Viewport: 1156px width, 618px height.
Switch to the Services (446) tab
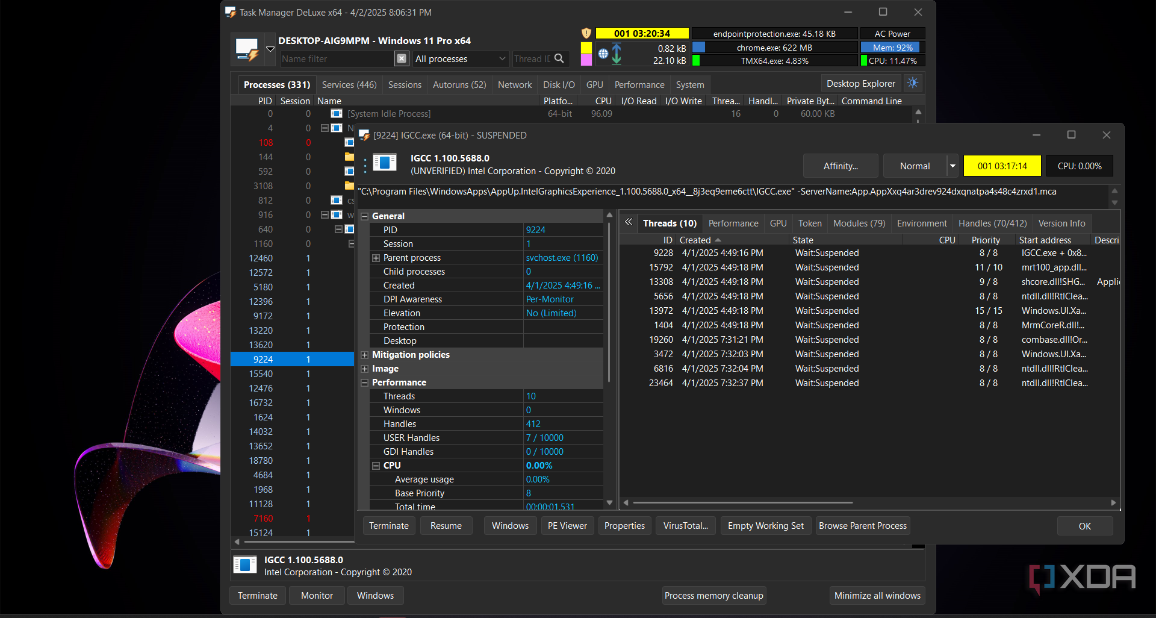pyautogui.click(x=349, y=84)
